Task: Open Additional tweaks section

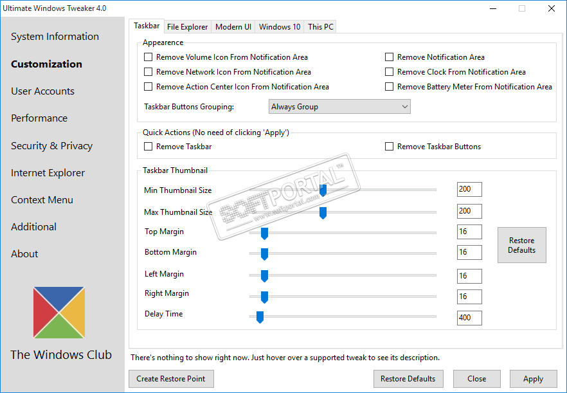Action: pyautogui.click(x=33, y=227)
